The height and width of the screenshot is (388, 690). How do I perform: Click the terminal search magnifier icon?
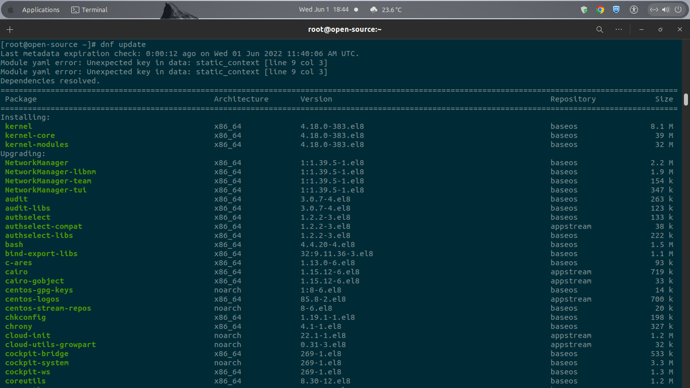click(600, 29)
